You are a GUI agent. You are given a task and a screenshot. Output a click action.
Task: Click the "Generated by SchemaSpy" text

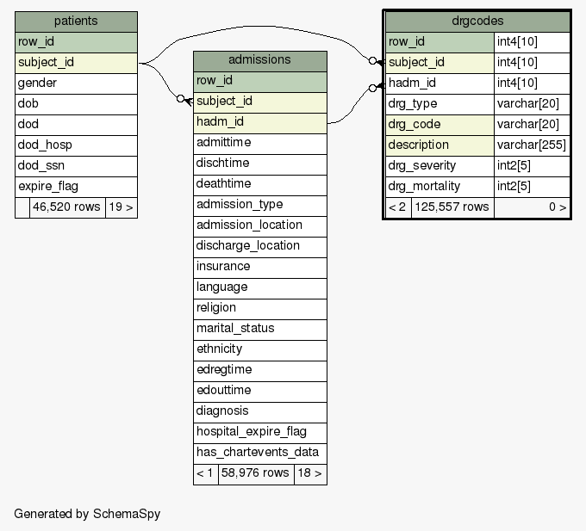[x=87, y=514]
